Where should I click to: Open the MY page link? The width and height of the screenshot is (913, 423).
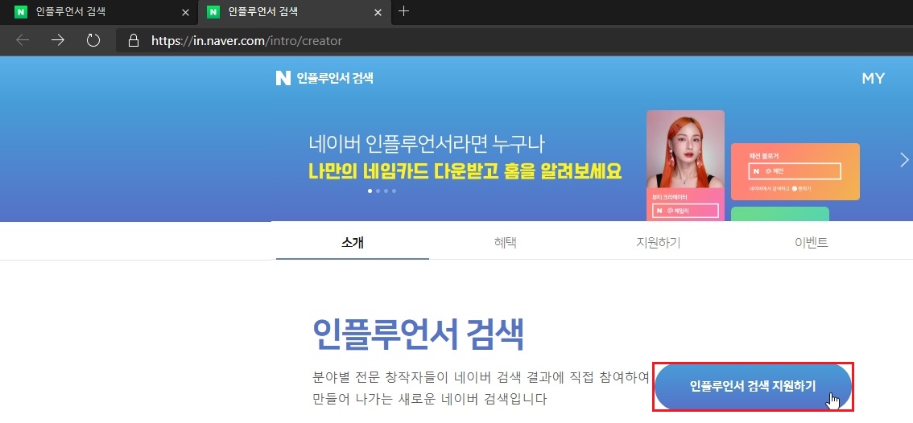click(874, 79)
